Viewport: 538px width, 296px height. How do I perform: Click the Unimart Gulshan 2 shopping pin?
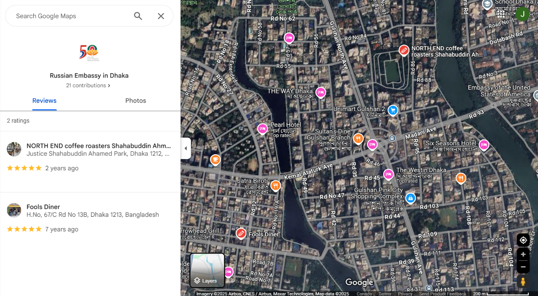tap(393, 110)
